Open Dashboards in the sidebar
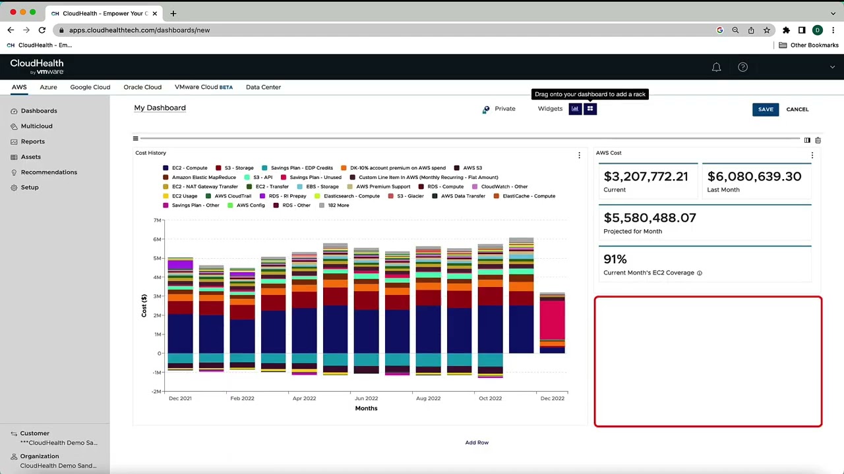 tap(39, 111)
